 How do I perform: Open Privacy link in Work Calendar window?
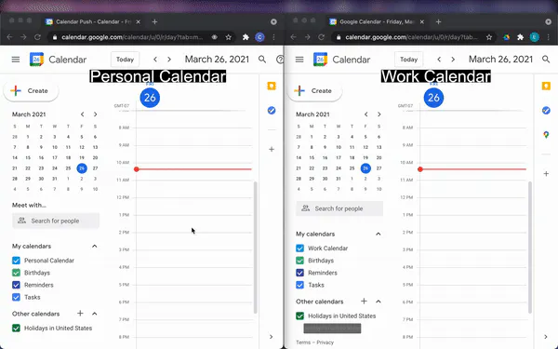click(x=325, y=342)
